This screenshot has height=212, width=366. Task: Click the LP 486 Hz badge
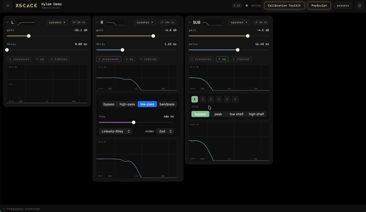tap(167, 23)
